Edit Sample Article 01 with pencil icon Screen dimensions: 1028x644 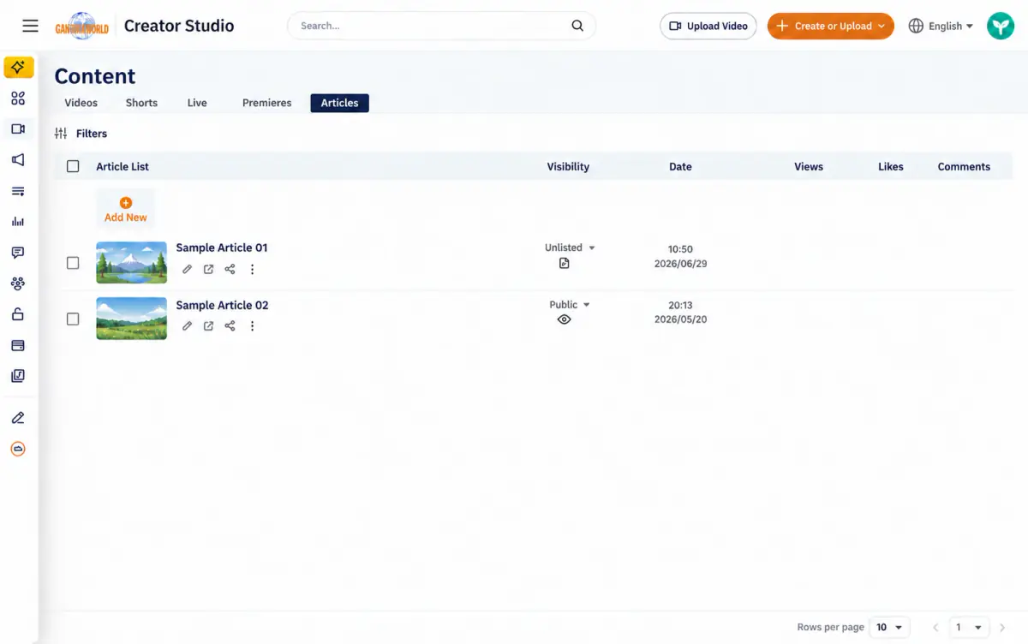(x=188, y=269)
